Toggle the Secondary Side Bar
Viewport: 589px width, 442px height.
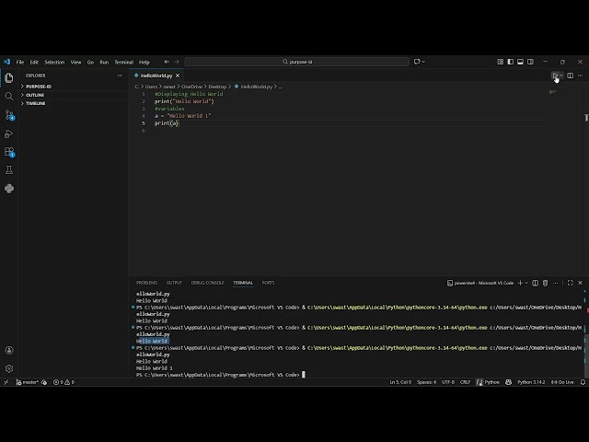tap(530, 62)
